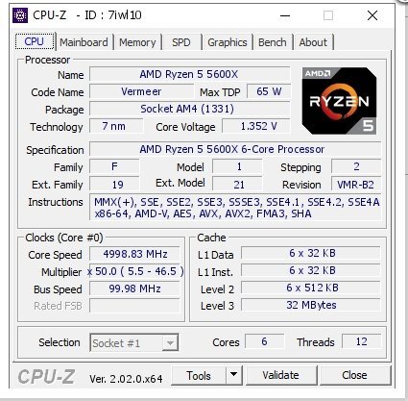This screenshot has width=408, height=401.
Task: Click the Tools button
Action: pos(199,375)
